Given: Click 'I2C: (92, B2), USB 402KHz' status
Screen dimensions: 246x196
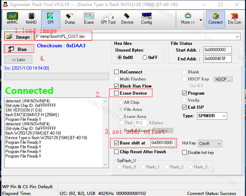Looking at the screenshot, I should click(x=86, y=193).
